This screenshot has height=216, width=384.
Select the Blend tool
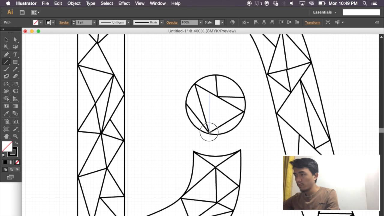15,113
